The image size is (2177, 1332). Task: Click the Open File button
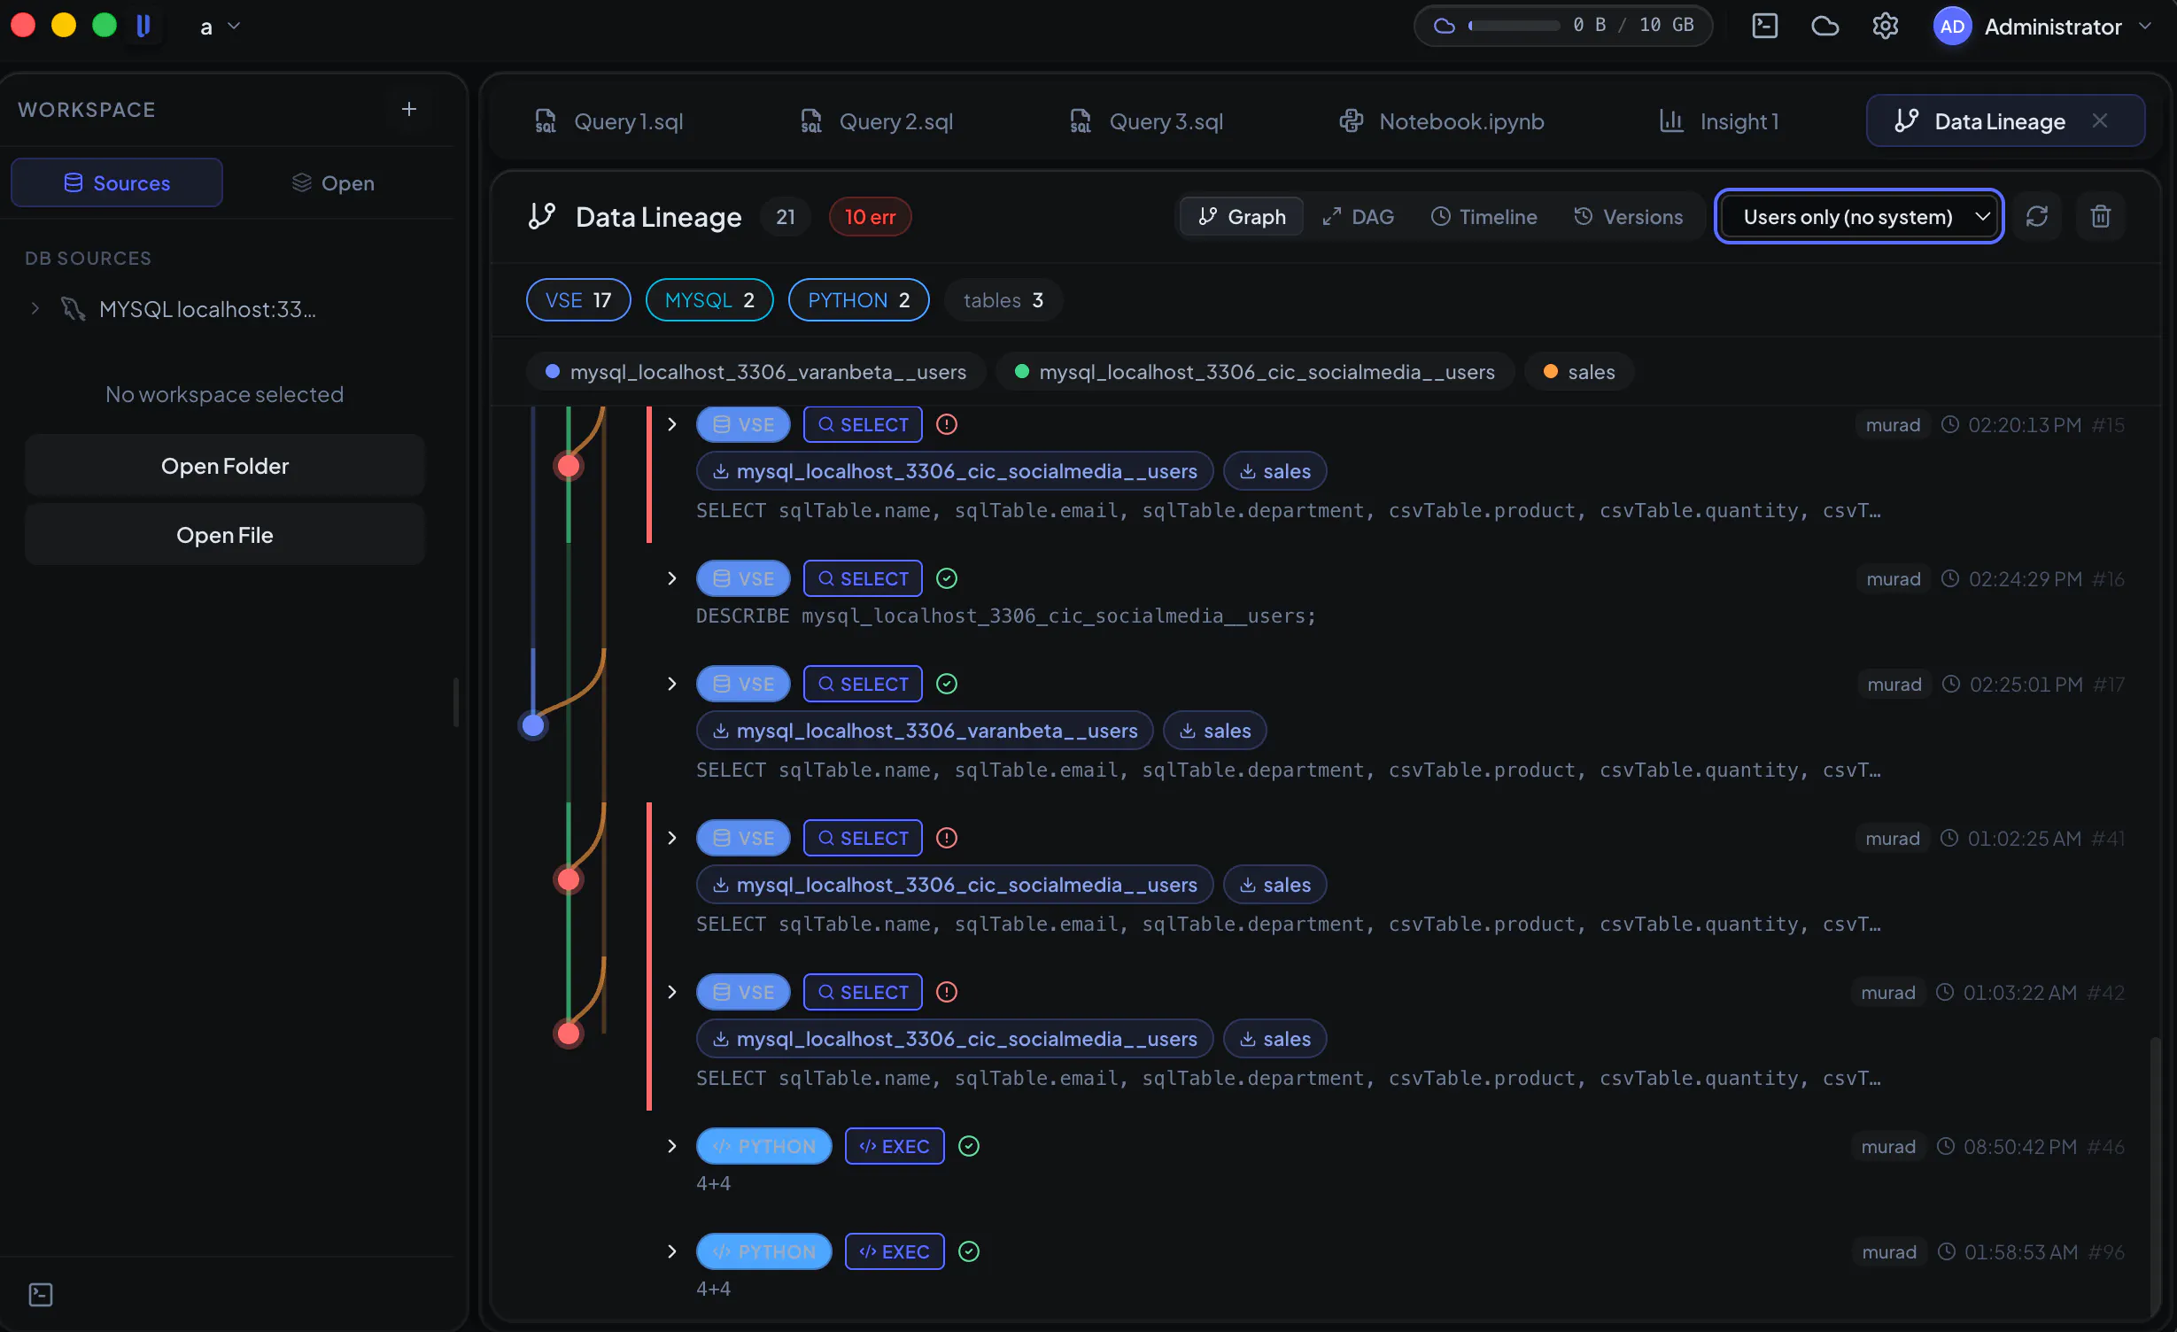point(225,534)
